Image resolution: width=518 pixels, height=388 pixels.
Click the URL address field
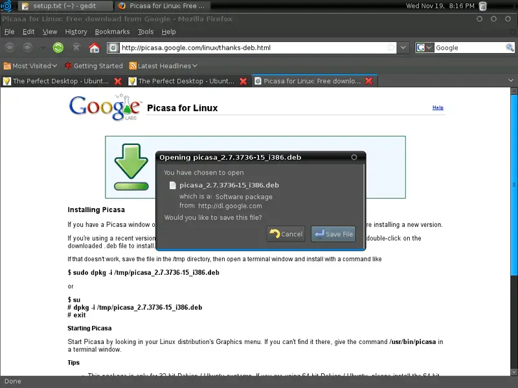coord(253,48)
